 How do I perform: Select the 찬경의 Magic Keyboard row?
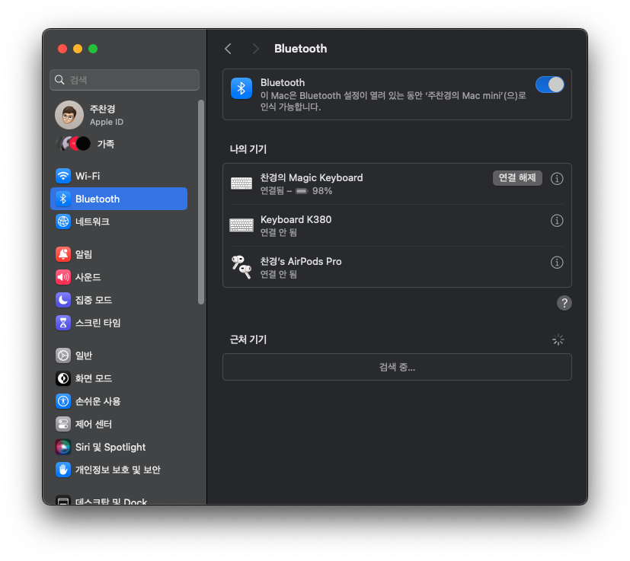pyautogui.click(x=397, y=184)
